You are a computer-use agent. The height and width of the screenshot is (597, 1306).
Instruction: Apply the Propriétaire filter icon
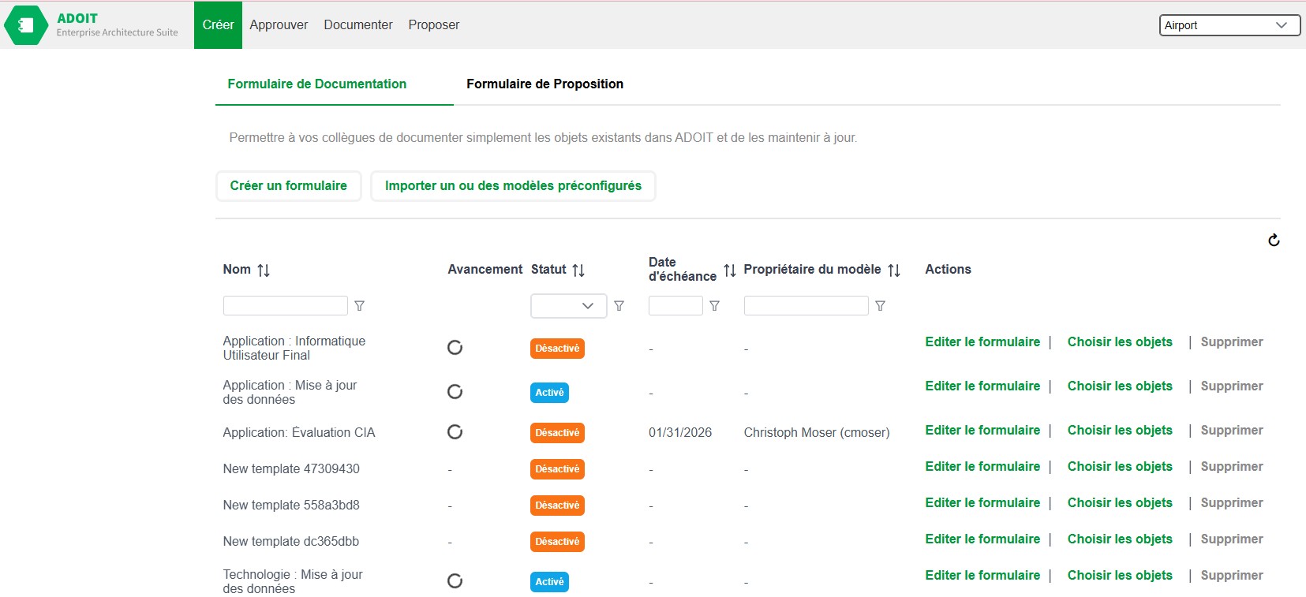click(880, 306)
